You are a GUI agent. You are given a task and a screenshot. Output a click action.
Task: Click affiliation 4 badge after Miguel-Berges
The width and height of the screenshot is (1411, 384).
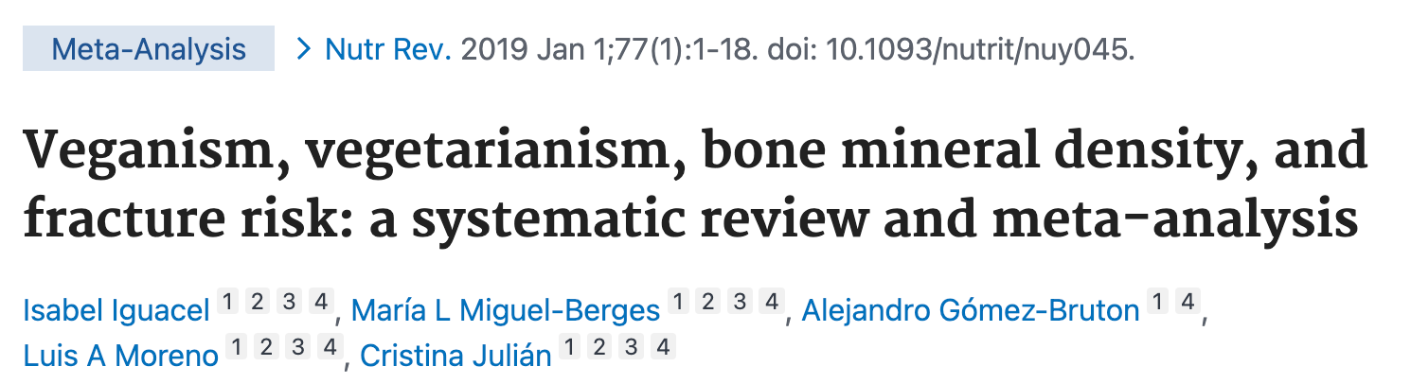point(773,303)
